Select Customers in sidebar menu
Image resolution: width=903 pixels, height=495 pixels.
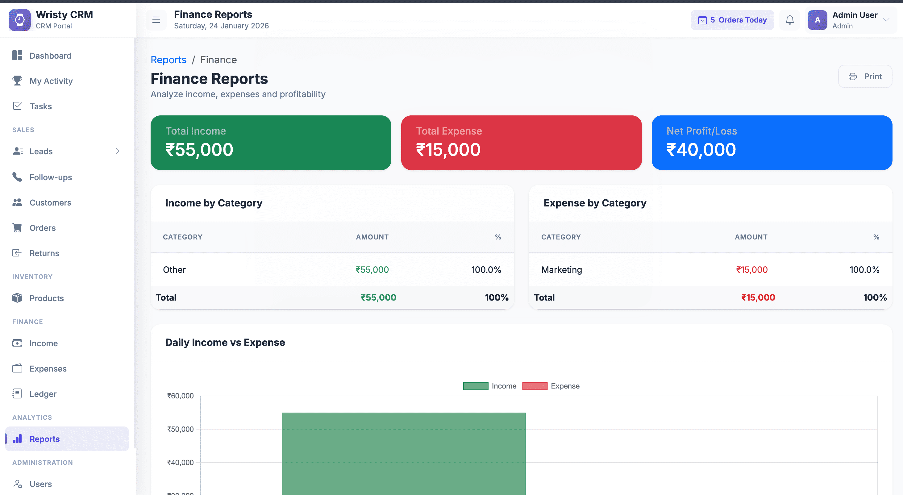click(x=50, y=203)
